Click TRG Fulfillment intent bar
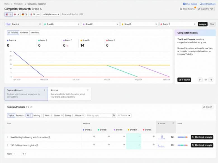Image resolution: width=218 pixels, height=163 pixels. point(183,145)
